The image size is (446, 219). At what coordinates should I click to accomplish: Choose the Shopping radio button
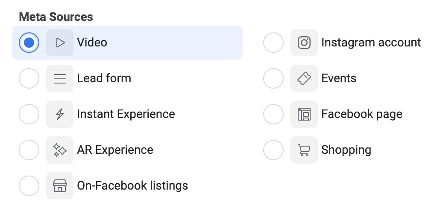coord(273,150)
